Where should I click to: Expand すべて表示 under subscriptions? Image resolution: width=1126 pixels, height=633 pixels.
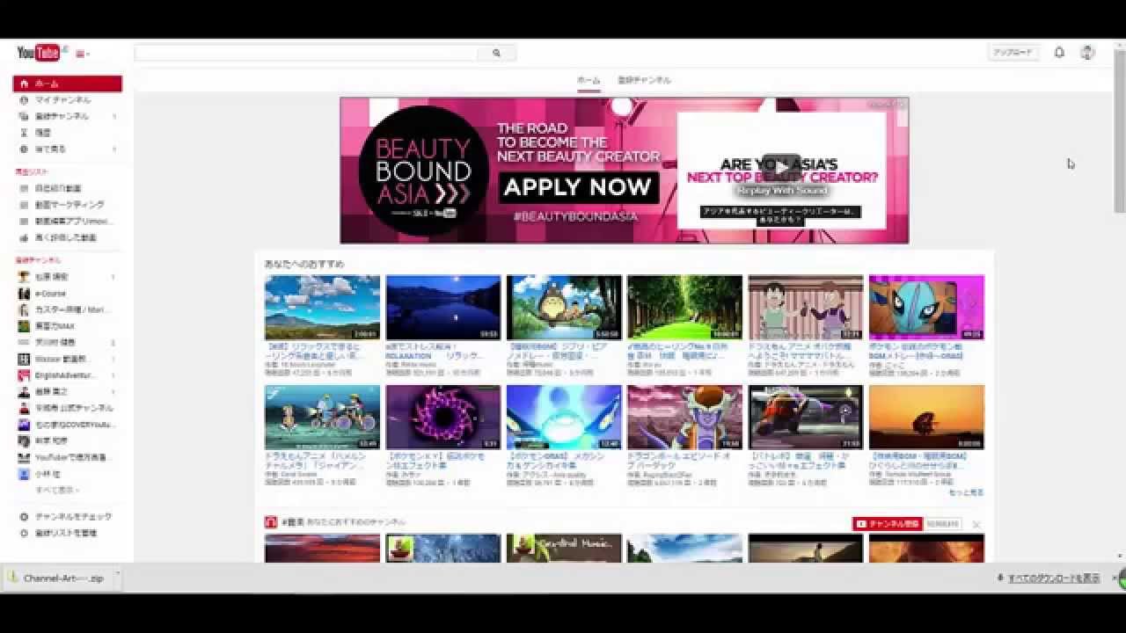[x=57, y=490]
